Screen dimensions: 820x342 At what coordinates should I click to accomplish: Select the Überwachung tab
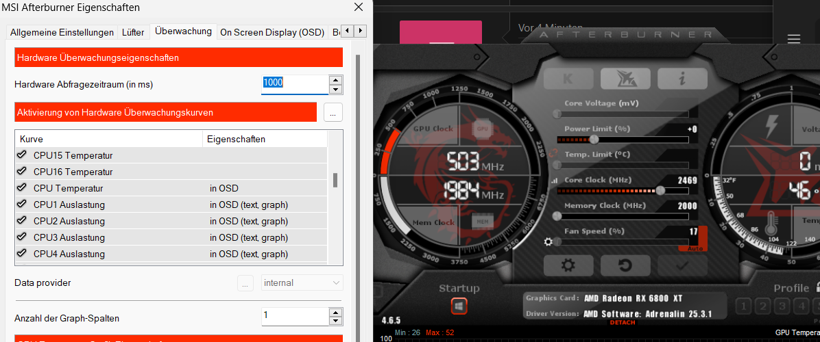click(183, 31)
